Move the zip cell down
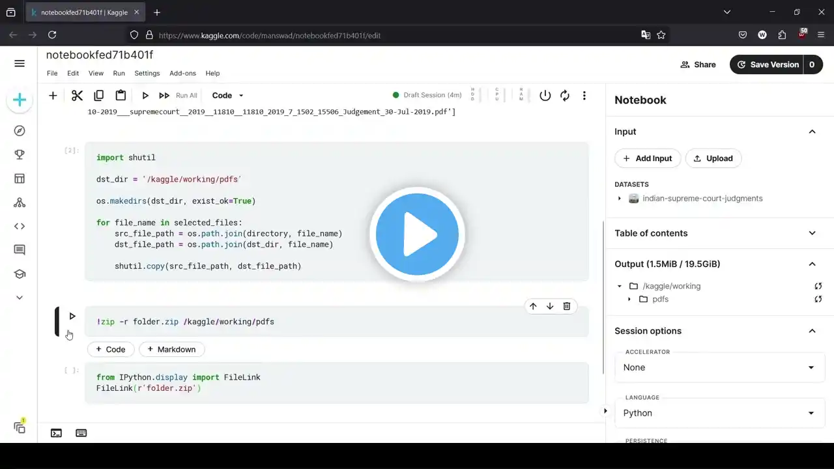Screen dimensions: 834x469 click(550, 306)
